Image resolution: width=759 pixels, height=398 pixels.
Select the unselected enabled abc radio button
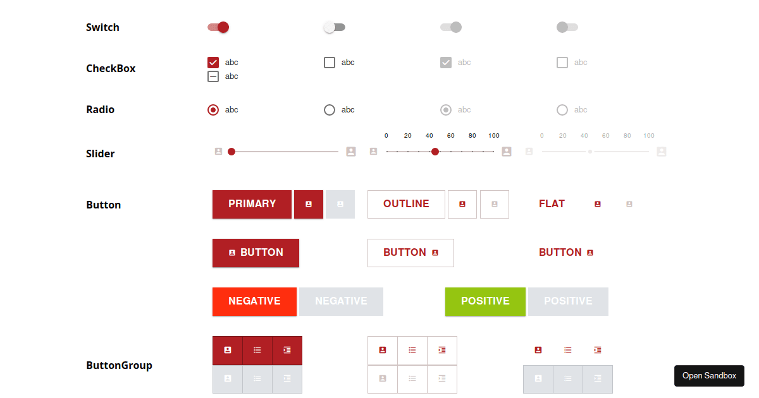point(330,110)
